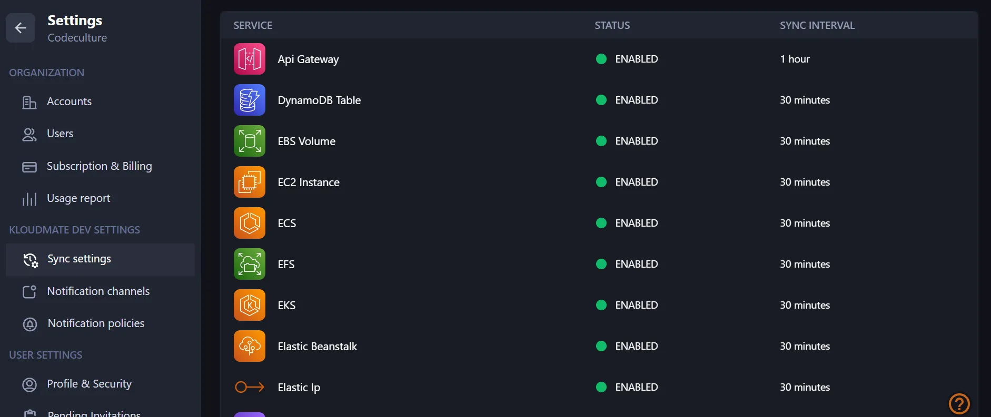Click 30 minutes interval for ECS

tap(805, 223)
